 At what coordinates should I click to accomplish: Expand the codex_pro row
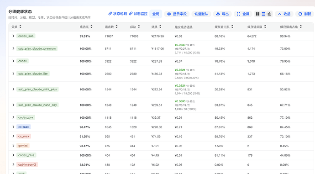pos(13,117)
